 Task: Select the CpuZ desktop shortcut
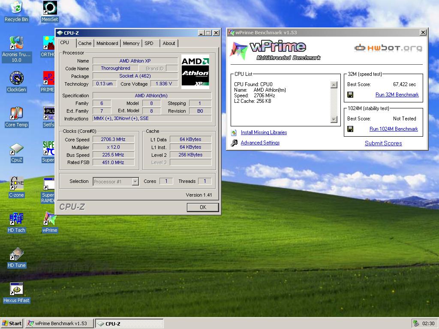click(16, 152)
